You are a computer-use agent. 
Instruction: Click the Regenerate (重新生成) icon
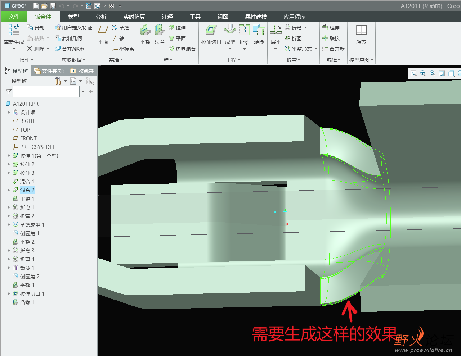[x=14, y=29]
